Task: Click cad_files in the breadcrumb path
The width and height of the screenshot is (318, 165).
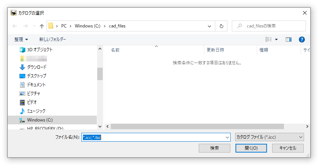Action: point(117,26)
